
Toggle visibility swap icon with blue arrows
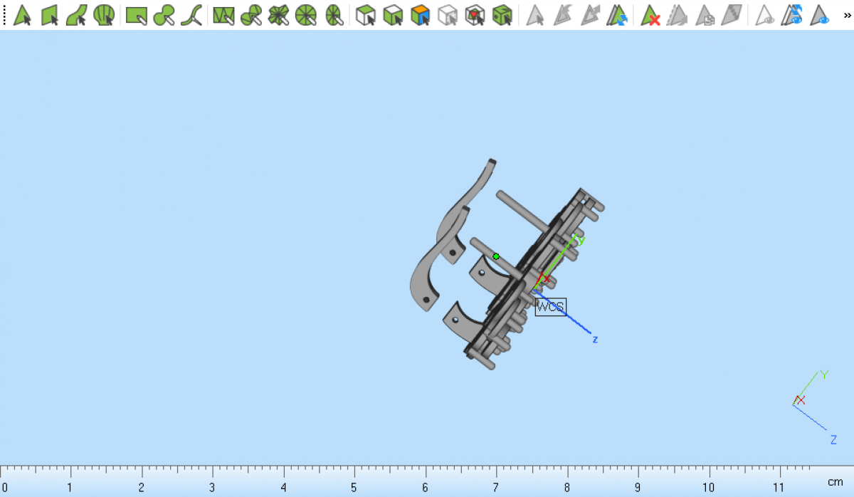792,15
